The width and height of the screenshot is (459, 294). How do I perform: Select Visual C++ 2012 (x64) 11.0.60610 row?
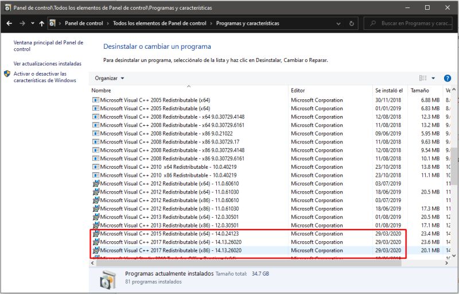[x=270, y=184]
